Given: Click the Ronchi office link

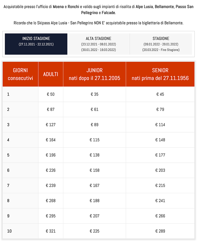Looking at the screenshot, I should click(73, 7).
